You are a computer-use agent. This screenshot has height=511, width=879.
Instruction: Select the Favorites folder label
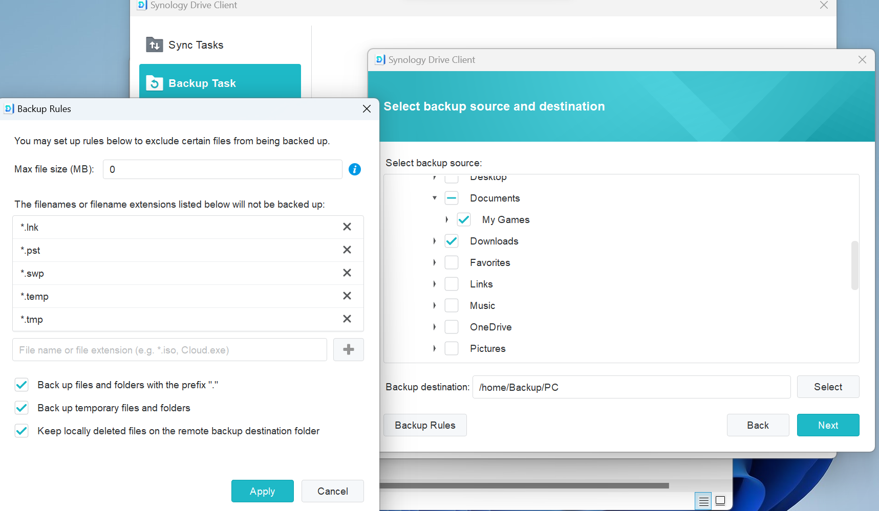(490, 262)
